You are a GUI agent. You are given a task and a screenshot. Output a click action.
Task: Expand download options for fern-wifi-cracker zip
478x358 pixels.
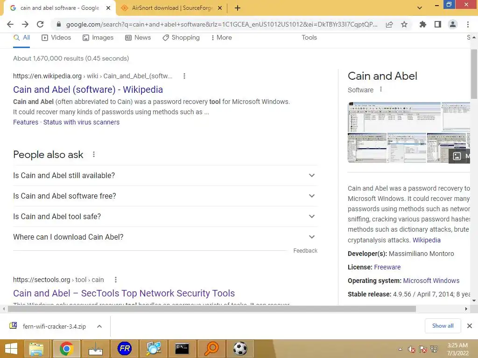point(99,327)
